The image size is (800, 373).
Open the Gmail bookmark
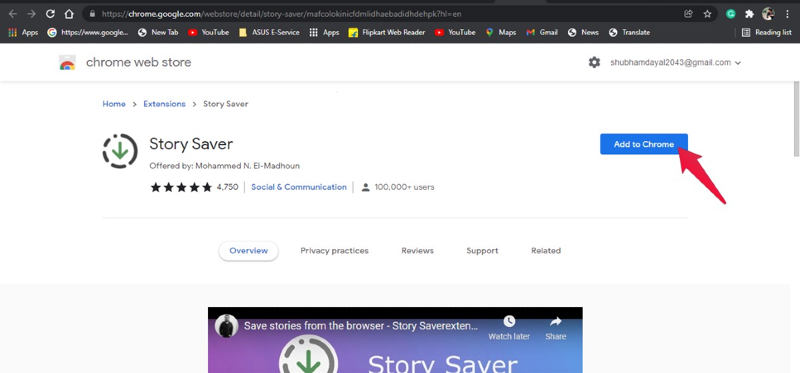542,32
